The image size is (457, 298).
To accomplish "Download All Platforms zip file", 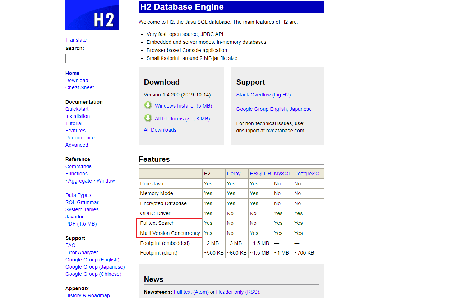I will pyautogui.click(x=182, y=119).
